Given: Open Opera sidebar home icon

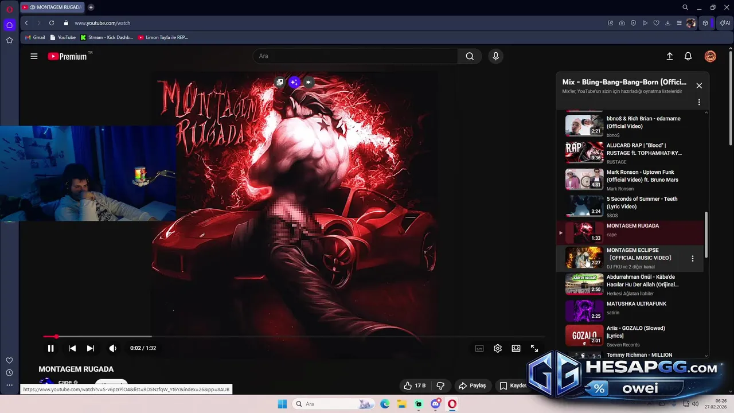Looking at the screenshot, I should click(9, 25).
